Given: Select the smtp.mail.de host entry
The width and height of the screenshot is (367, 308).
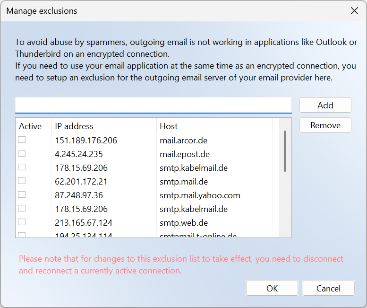Looking at the screenshot, I should coord(184,182).
